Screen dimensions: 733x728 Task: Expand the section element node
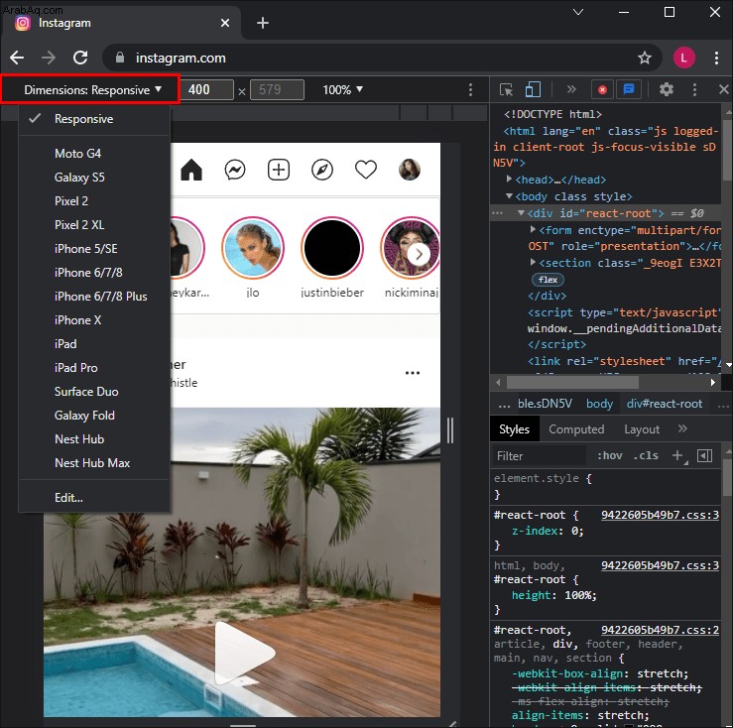(533, 262)
